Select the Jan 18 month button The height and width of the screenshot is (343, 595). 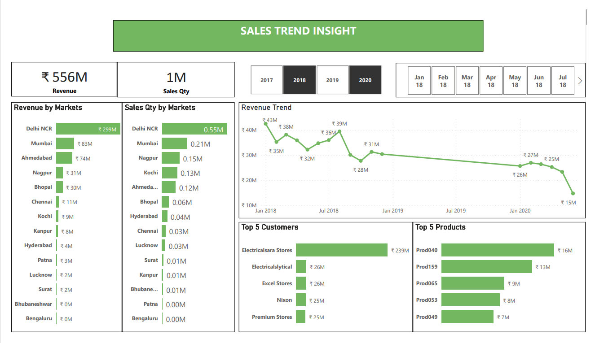[419, 81]
